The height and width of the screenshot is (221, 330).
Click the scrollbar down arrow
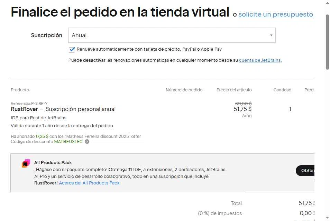(327, 218)
